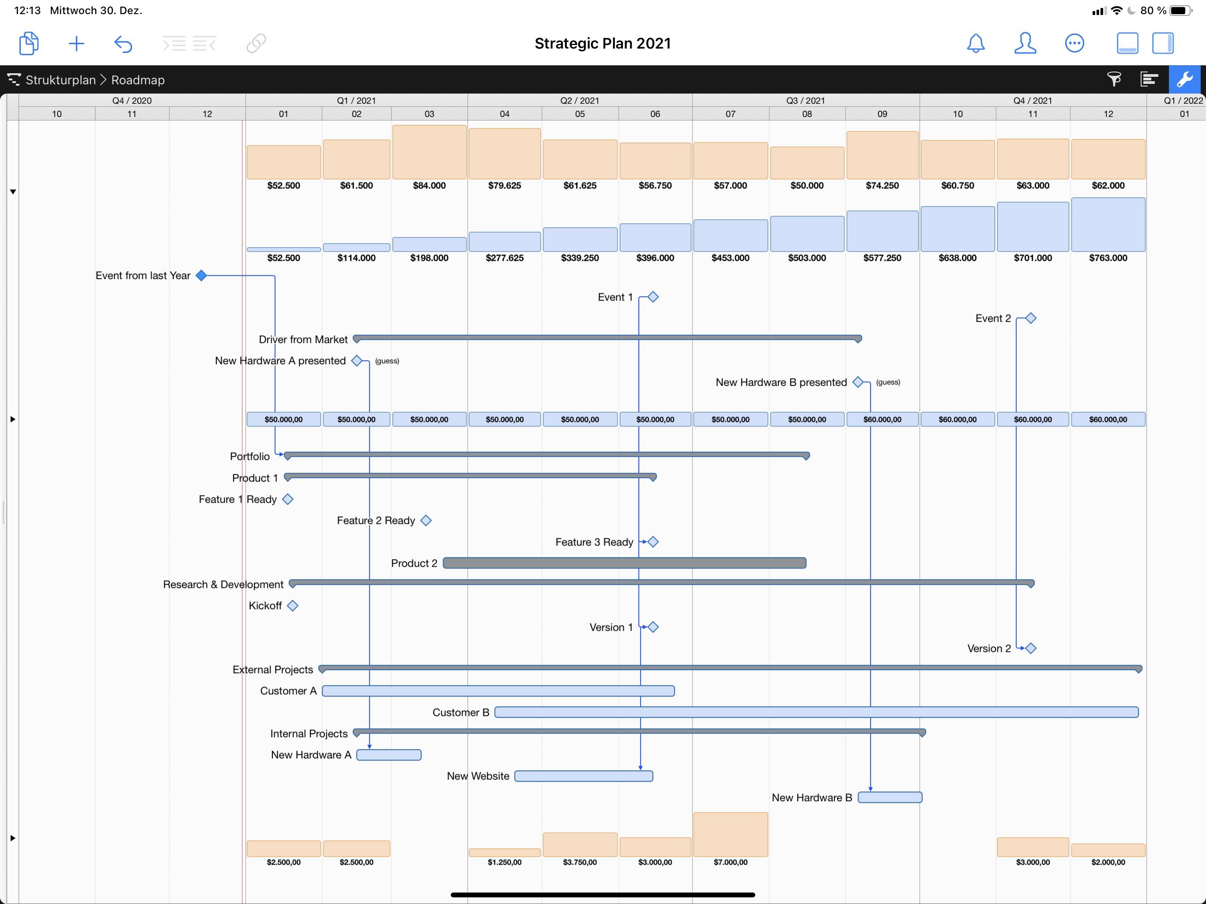
Task: Toggle the right sidebar panel
Action: pos(1162,44)
